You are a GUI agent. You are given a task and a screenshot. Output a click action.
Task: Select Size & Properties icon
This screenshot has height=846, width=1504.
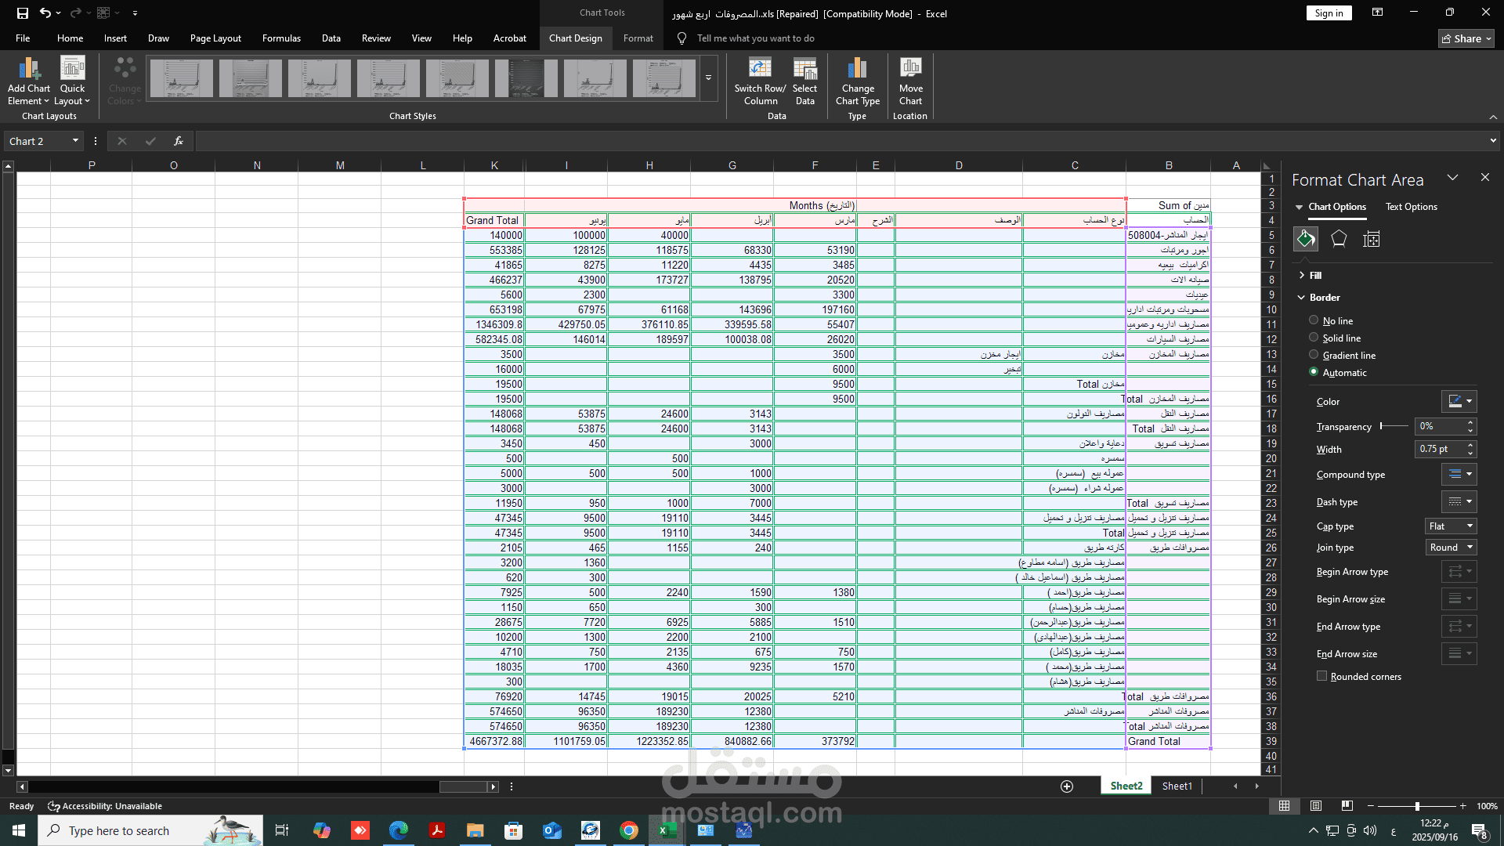(x=1372, y=239)
